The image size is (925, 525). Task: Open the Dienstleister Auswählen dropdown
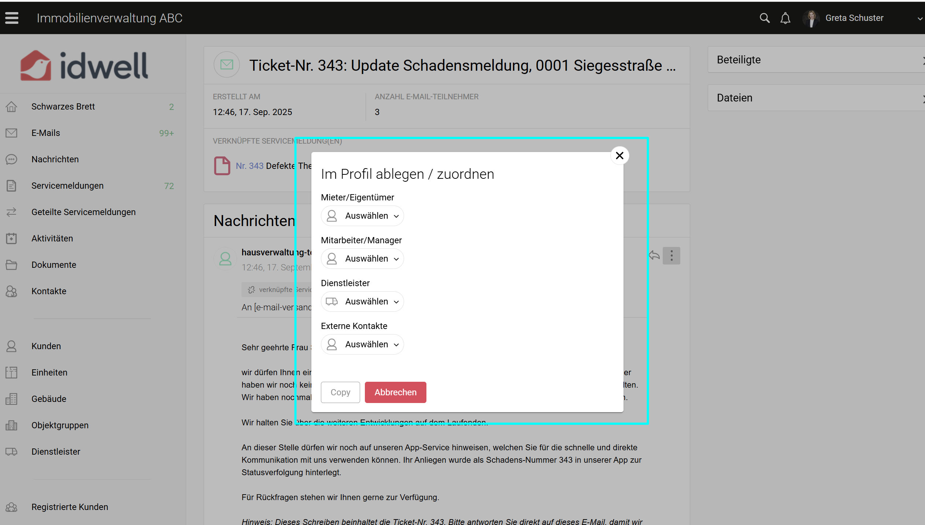[x=362, y=302]
